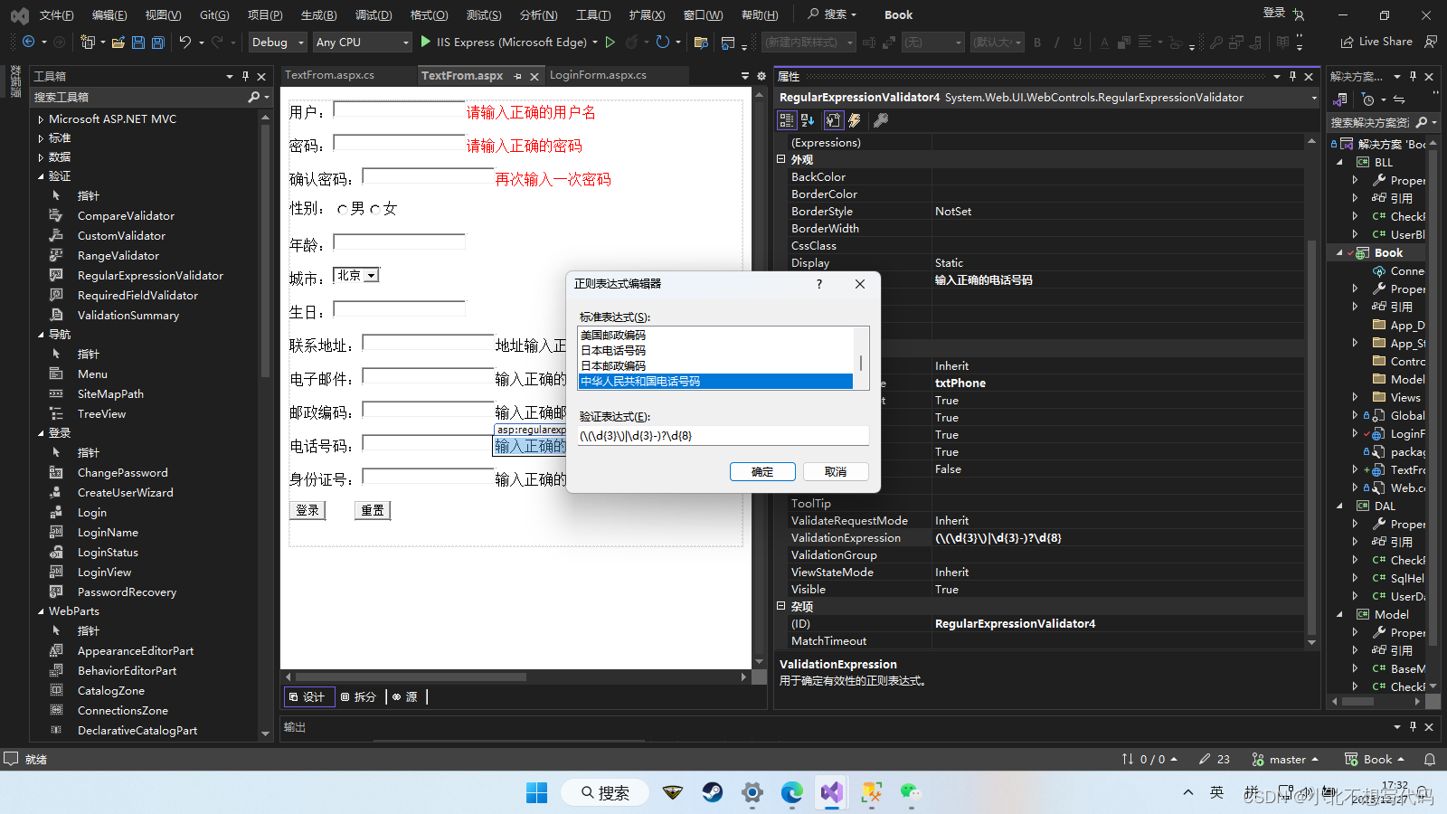This screenshot has width=1447, height=814.
Task: Open the 调试(D) menu
Action: click(x=374, y=14)
